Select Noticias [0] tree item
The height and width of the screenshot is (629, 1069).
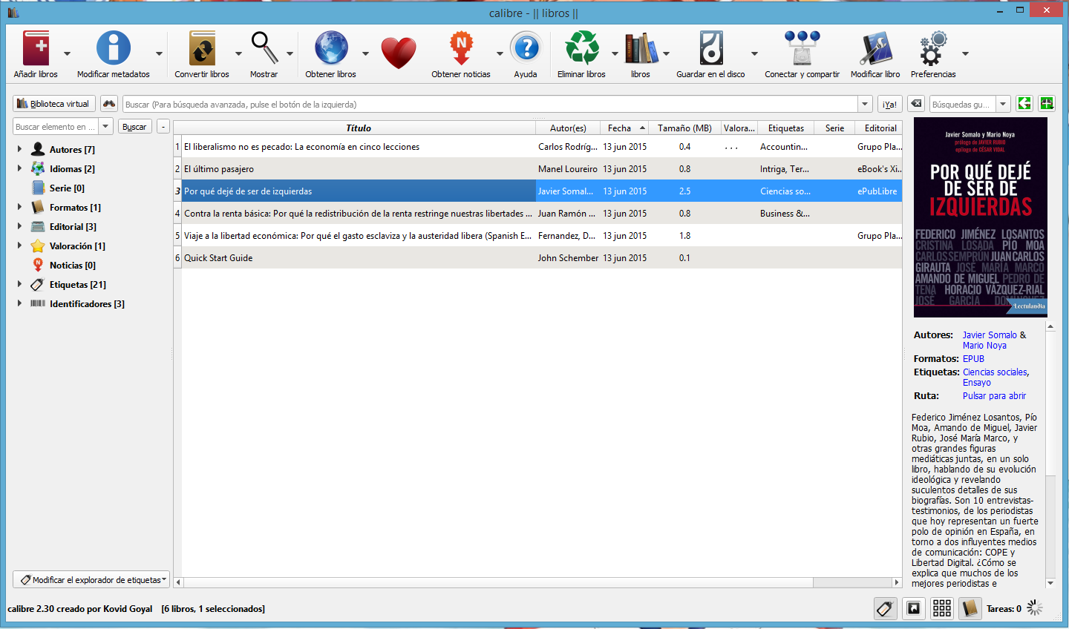point(72,266)
